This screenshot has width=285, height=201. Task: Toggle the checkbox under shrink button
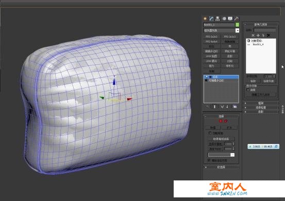210,133
